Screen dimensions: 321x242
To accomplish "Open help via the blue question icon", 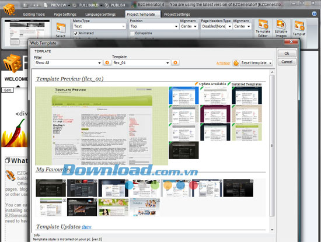I will [x=314, y=14].
